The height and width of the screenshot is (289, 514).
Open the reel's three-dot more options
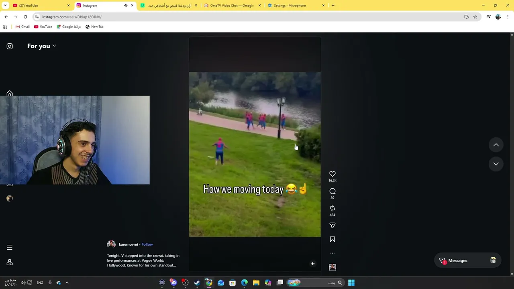point(332,253)
